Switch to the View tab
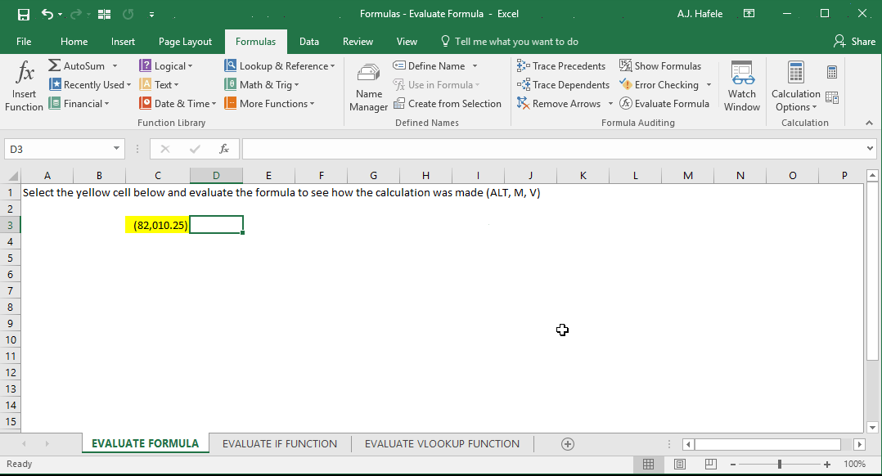The height and width of the screenshot is (476, 882). 407,42
